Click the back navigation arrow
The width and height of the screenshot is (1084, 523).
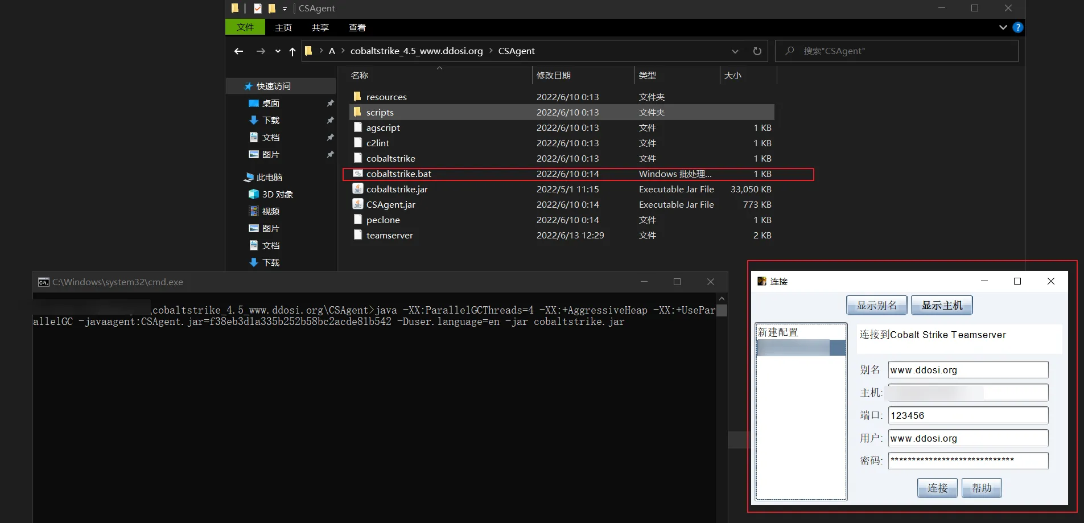(x=238, y=51)
